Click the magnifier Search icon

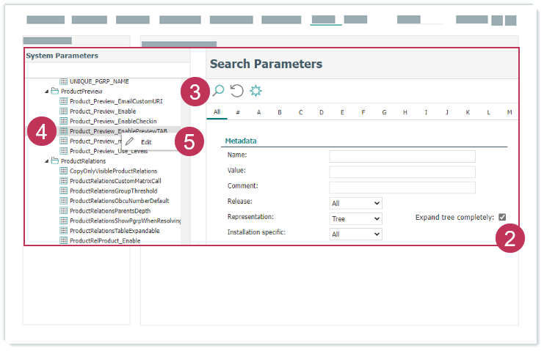click(218, 91)
